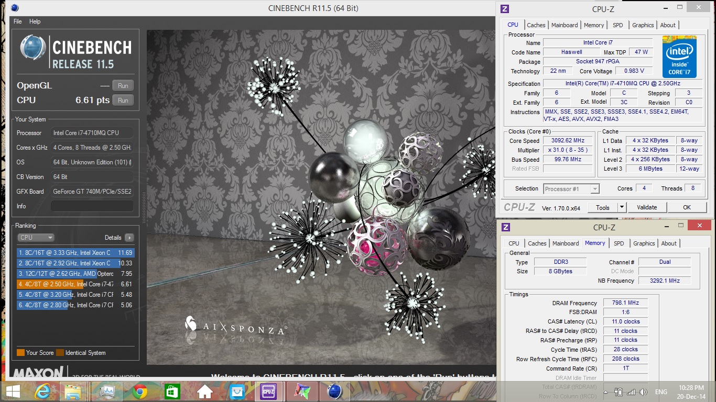This screenshot has height=402, width=716.
Task: Open Graphics tab in top CPU-Z window
Action: coord(643,25)
